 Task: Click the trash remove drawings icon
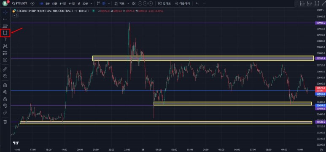5,122
